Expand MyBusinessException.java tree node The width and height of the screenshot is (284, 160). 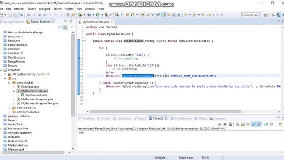click(14, 100)
